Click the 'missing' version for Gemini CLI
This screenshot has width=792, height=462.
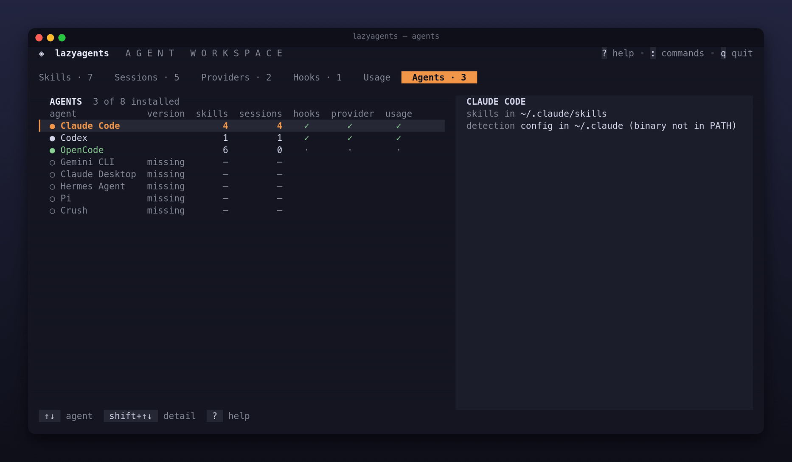[166, 162]
